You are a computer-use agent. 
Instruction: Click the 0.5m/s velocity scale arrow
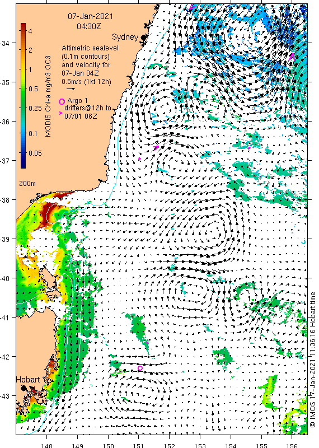(x=71, y=89)
